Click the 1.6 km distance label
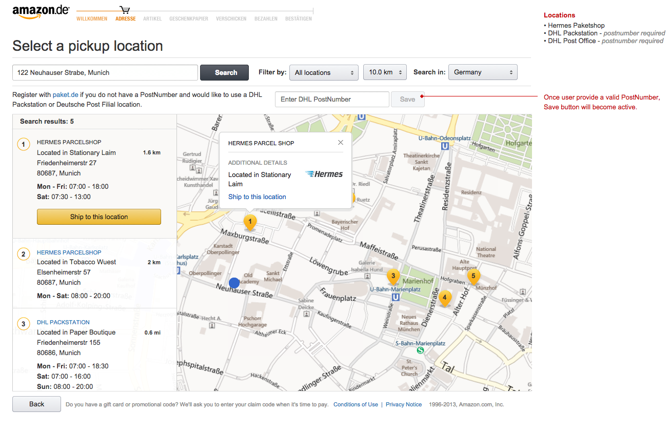 pos(152,152)
